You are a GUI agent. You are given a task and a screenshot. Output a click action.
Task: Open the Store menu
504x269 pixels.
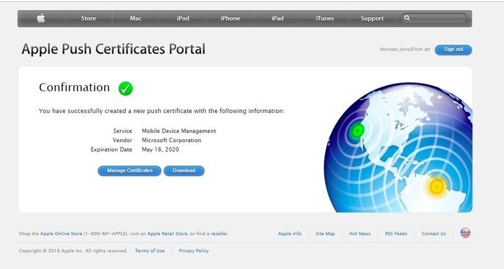tap(88, 18)
